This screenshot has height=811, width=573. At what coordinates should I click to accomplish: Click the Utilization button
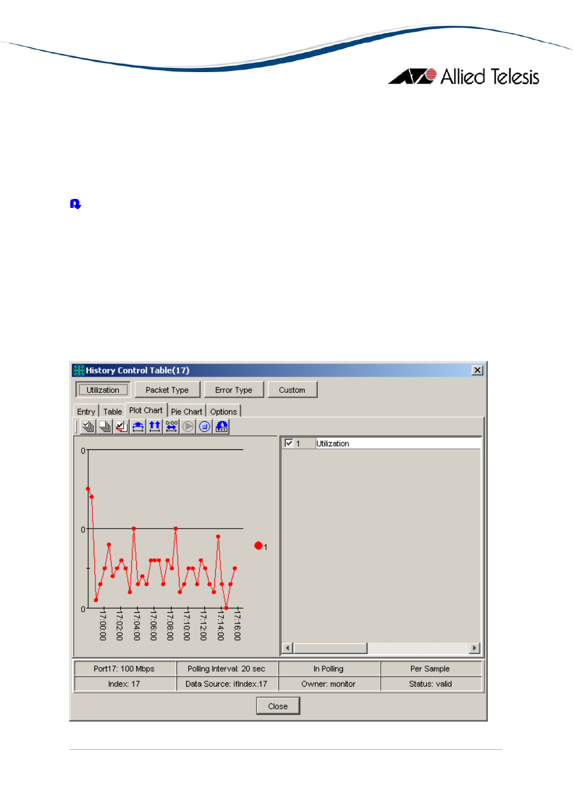[103, 390]
